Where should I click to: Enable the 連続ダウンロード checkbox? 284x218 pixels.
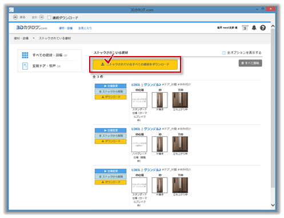[49, 18]
